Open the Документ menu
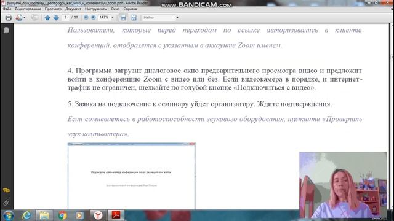This screenshot has width=394, height=221. [73, 9]
